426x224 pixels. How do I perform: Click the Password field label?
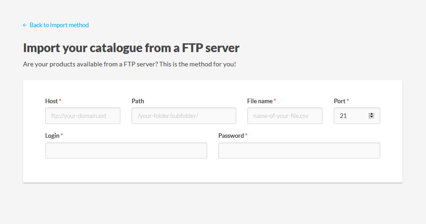pos(231,136)
